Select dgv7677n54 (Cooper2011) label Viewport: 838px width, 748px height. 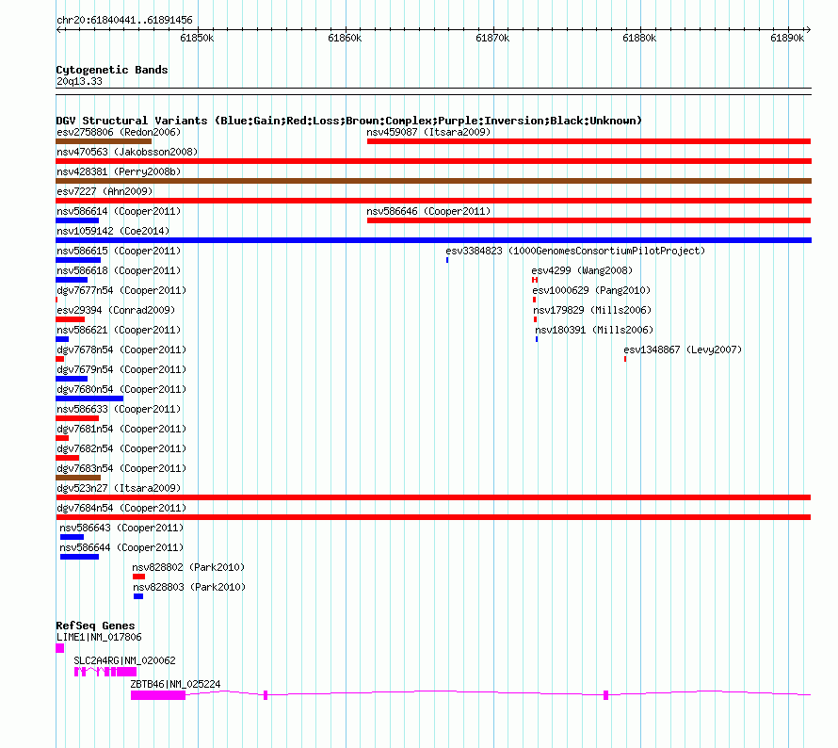click(x=121, y=290)
